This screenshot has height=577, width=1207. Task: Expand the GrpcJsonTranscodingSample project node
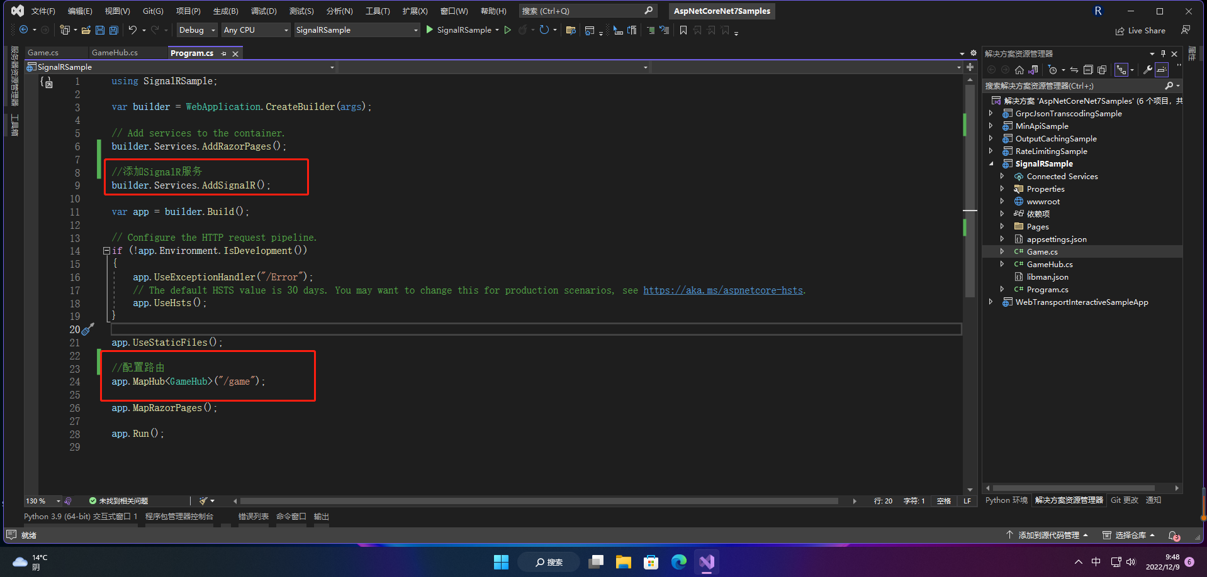(991, 113)
